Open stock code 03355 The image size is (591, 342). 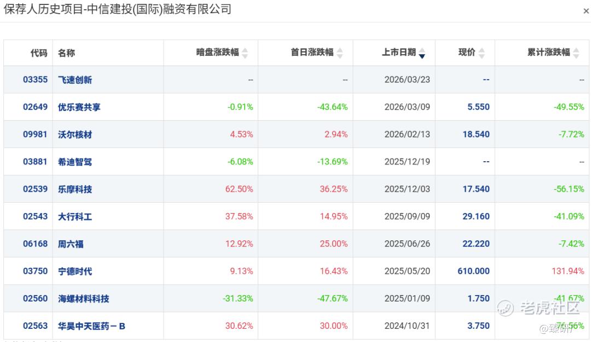(x=35, y=79)
